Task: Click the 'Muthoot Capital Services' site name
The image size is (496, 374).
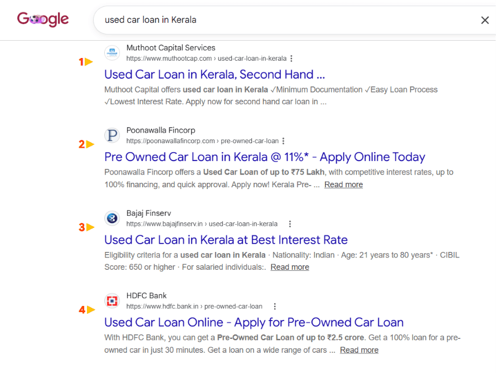Action: click(x=171, y=48)
